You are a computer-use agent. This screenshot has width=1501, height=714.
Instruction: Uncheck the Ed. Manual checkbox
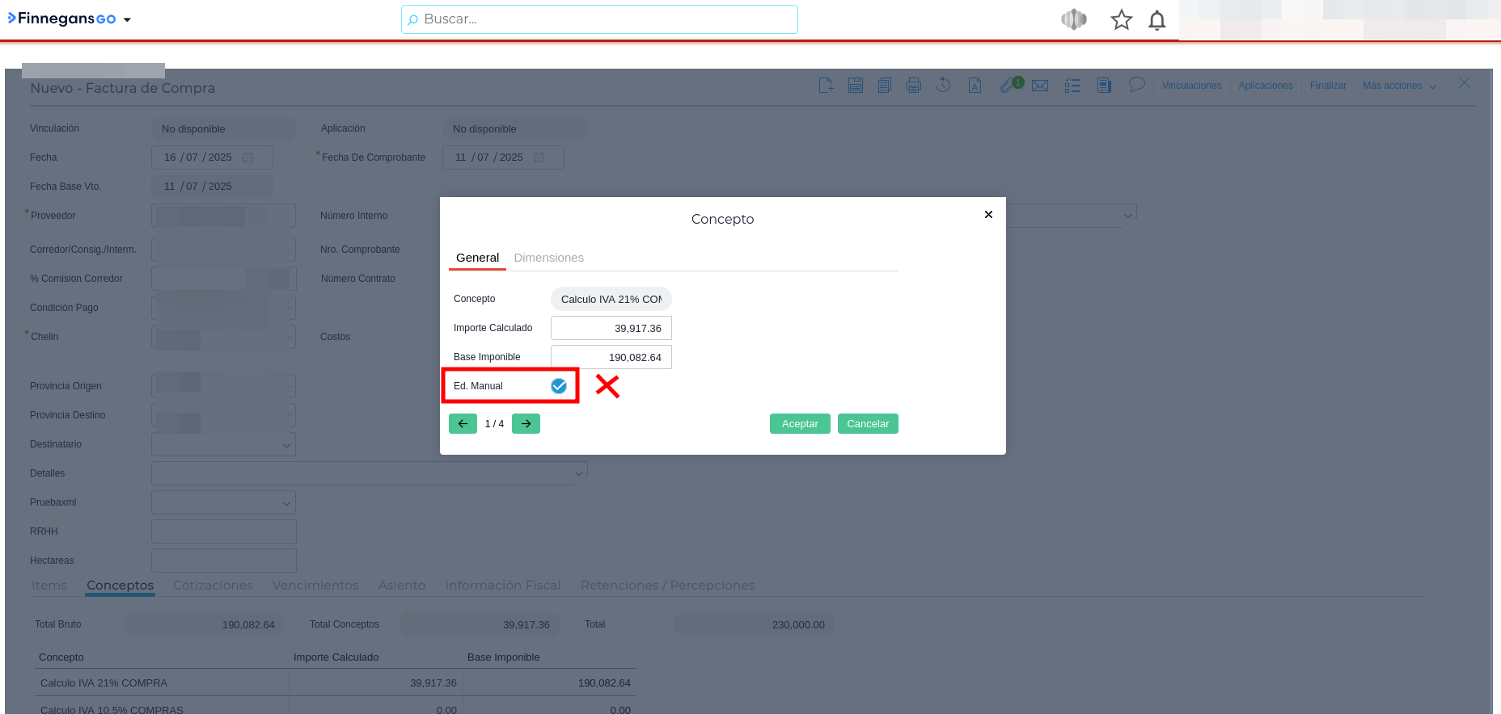pyautogui.click(x=559, y=386)
